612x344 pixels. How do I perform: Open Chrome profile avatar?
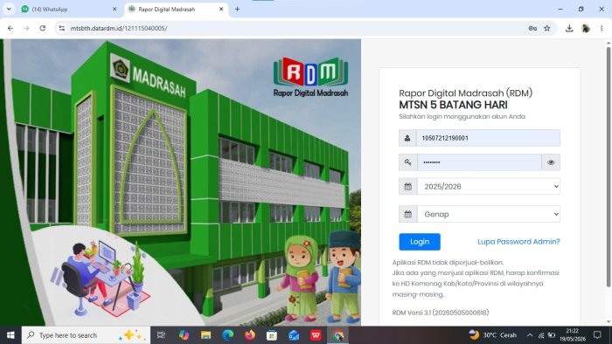point(586,28)
